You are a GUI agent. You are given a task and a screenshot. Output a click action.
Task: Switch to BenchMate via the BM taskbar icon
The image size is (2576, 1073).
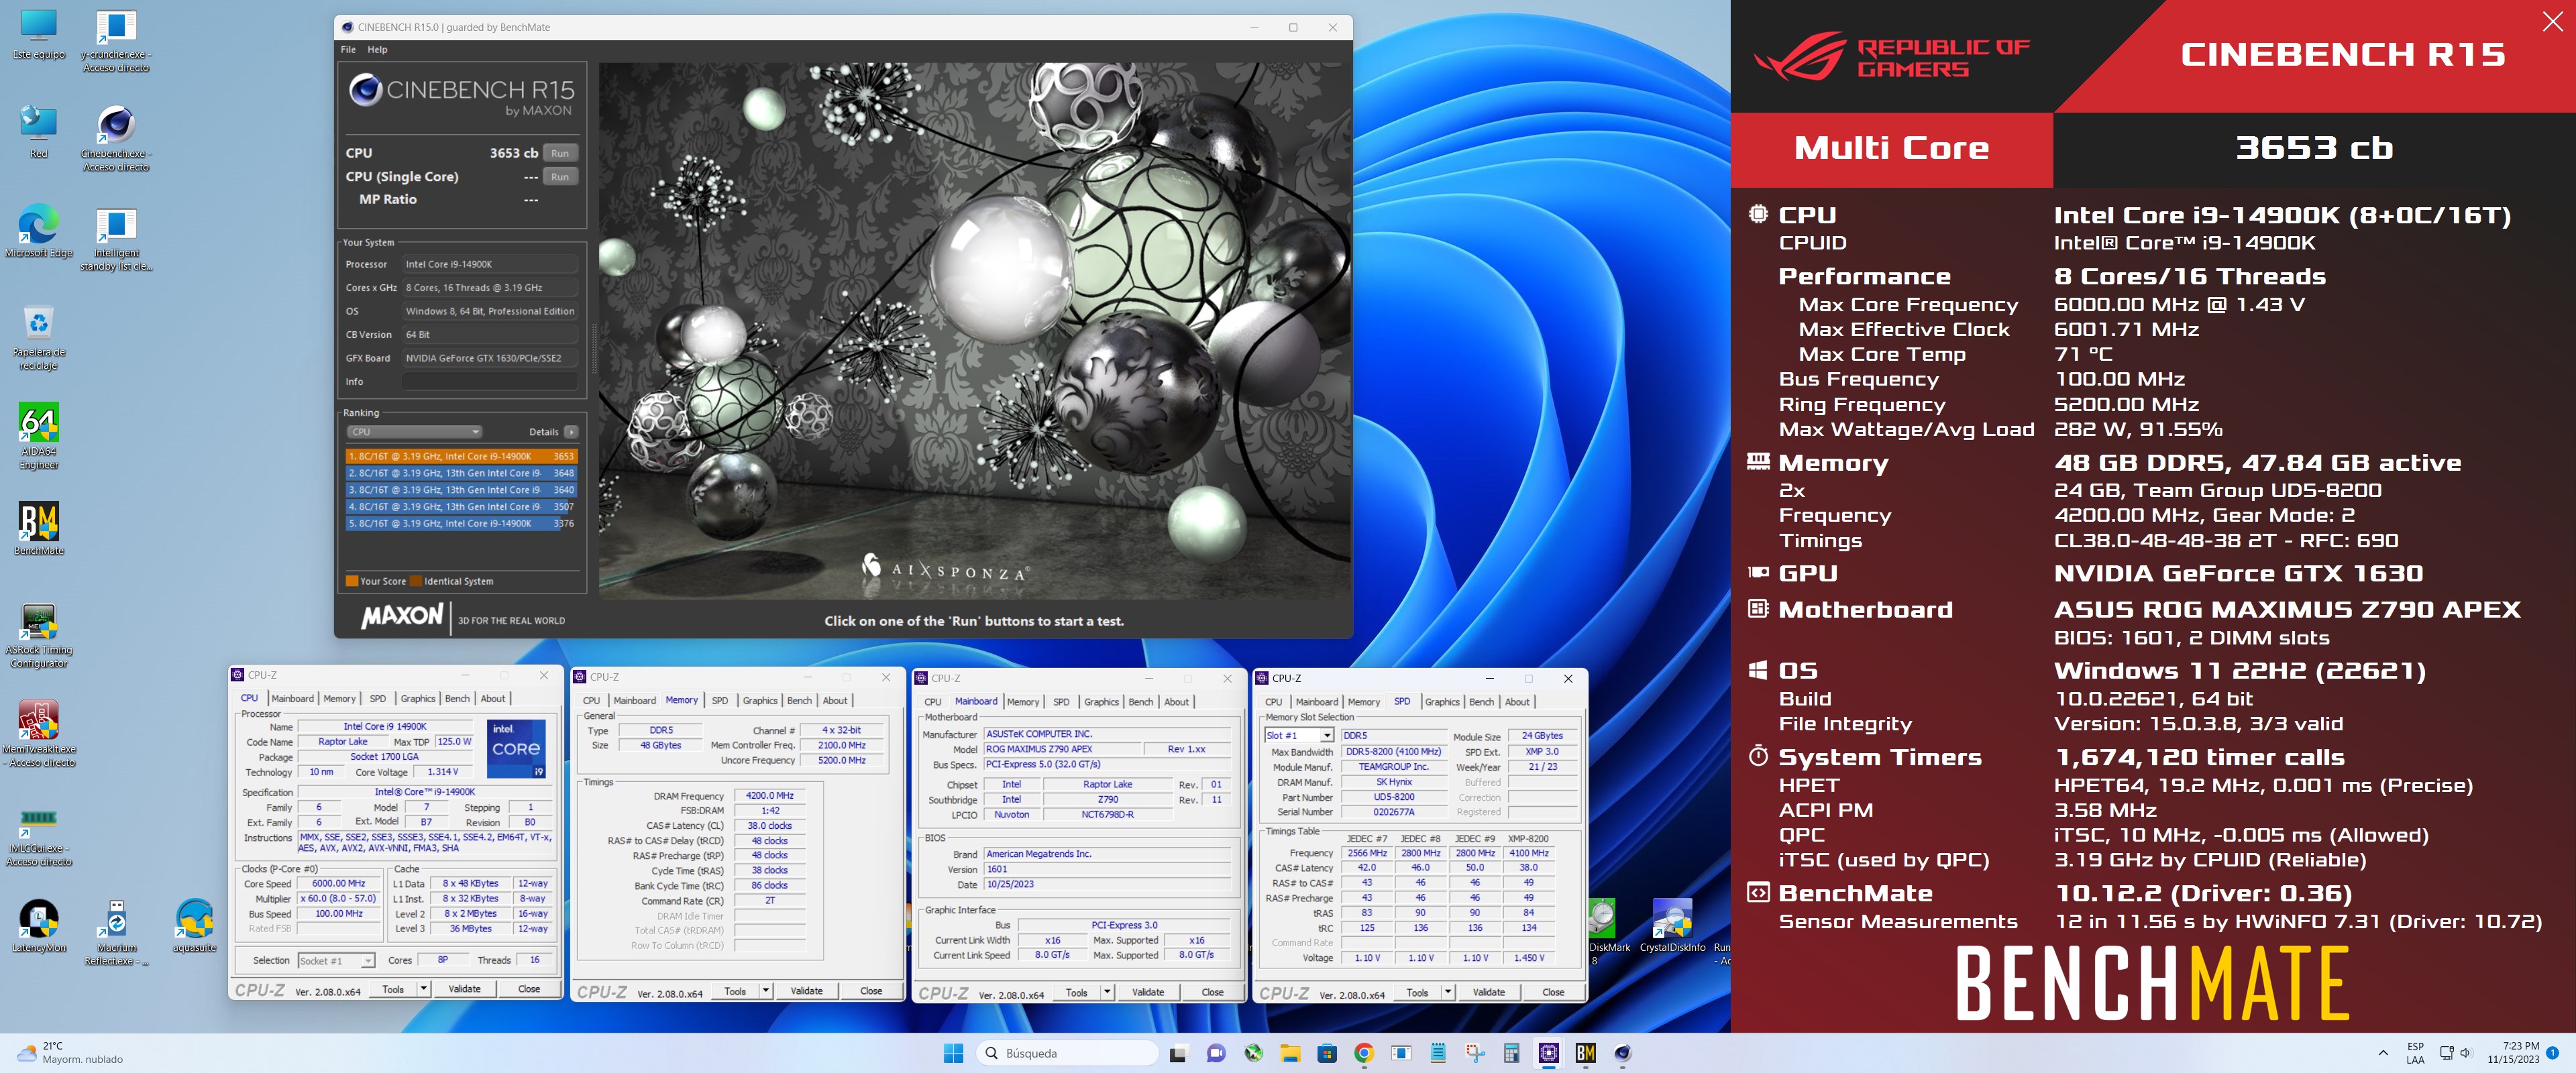pyautogui.click(x=1586, y=1053)
